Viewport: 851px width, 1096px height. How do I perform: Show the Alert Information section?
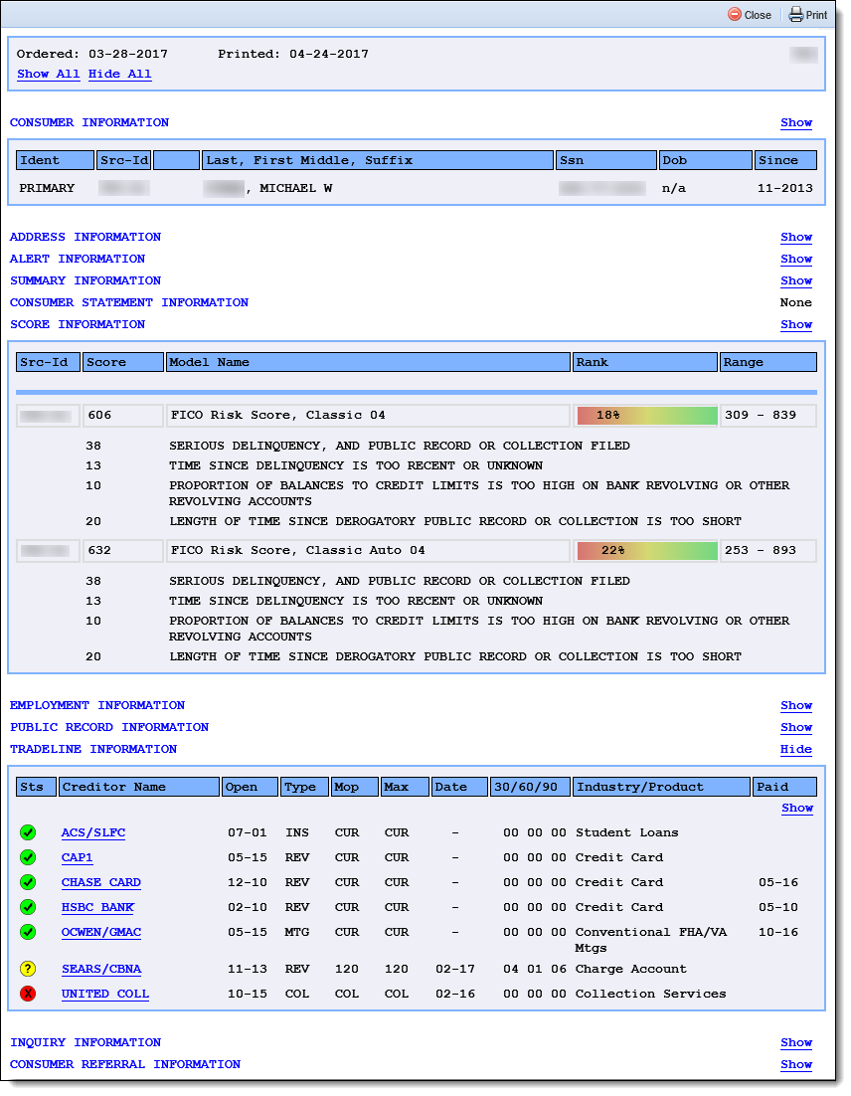[x=795, y=259]
